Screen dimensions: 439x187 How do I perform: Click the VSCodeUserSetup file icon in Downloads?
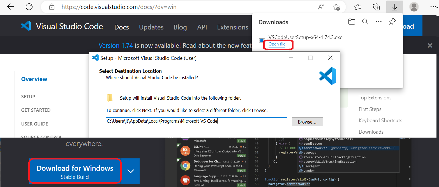click(262, 41)
